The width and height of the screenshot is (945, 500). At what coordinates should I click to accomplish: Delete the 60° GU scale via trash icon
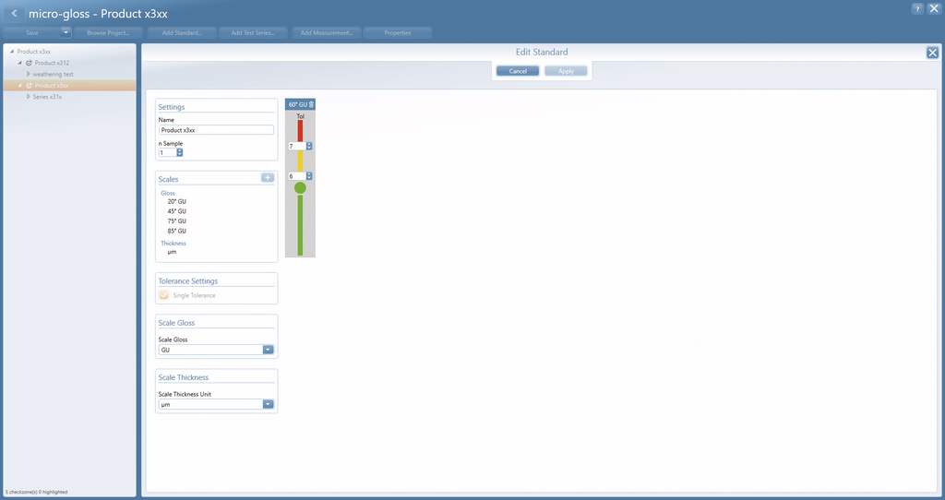311,104
